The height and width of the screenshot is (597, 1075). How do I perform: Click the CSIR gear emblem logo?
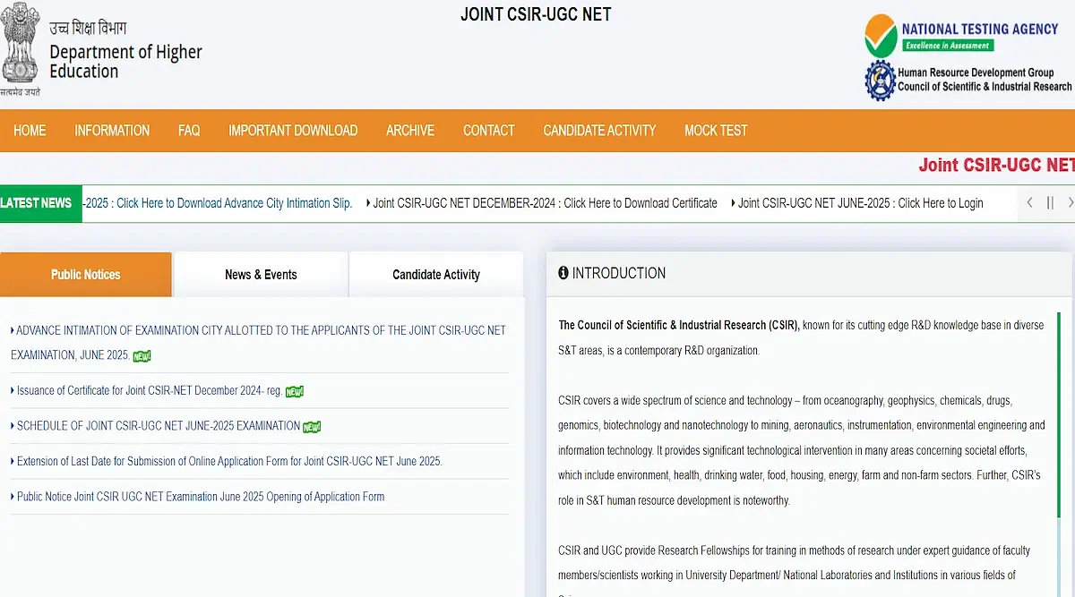(x=880, y=81)
